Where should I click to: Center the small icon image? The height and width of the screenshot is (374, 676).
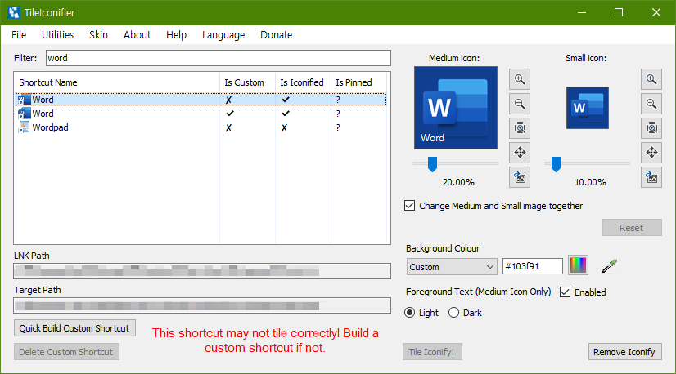point(651,153)
